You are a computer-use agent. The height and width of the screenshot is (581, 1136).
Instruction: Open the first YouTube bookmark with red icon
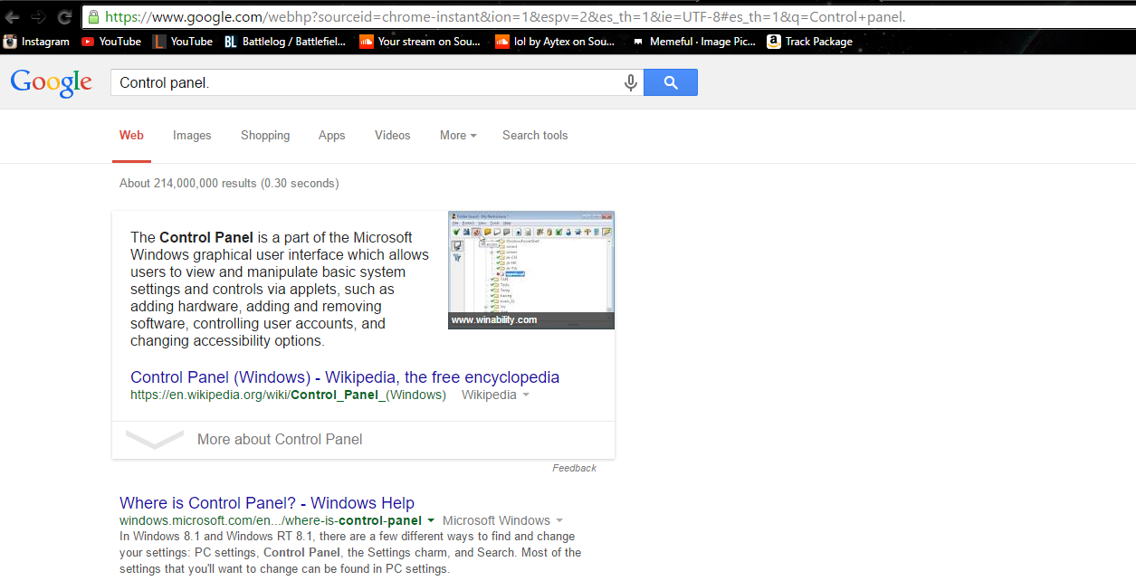[110, 42]
